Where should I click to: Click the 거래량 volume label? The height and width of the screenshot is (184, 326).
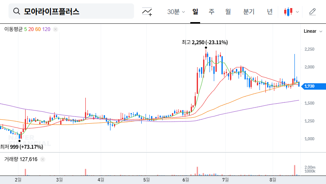11,159
